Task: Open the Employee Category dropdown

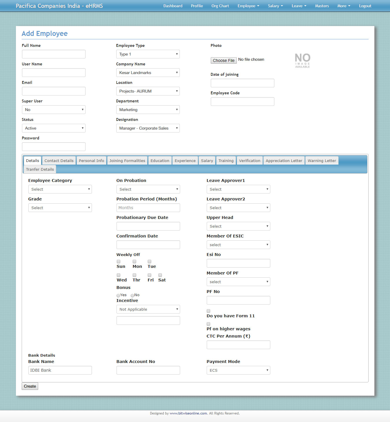Action: 60,189
